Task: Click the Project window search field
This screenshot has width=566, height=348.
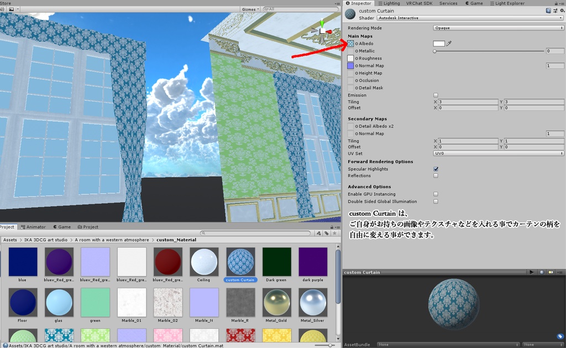Action: [255, 233]
